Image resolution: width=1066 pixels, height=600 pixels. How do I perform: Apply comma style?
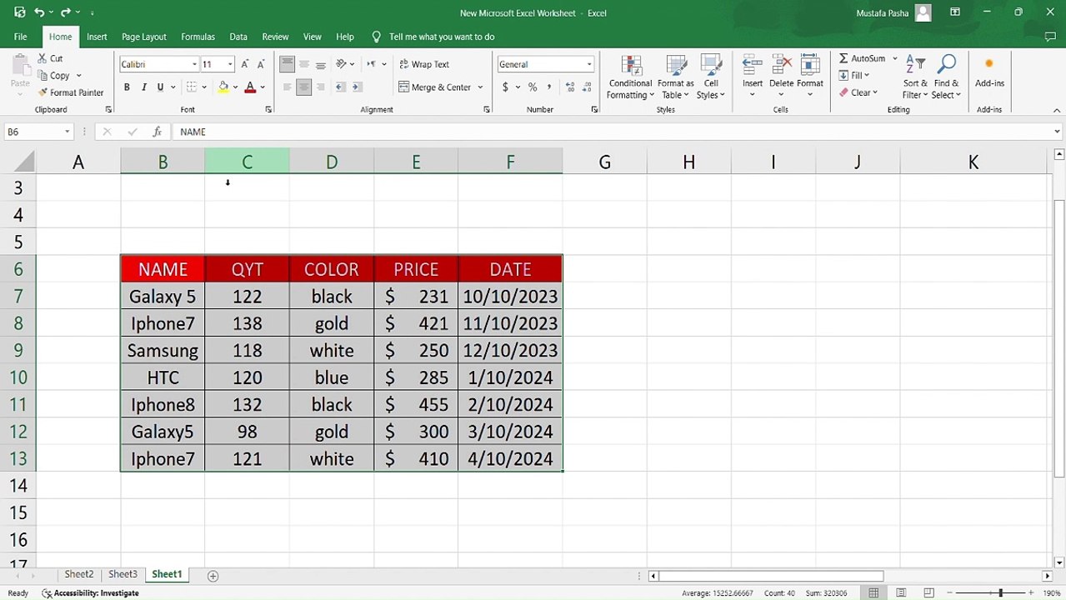tap(549, 87)
